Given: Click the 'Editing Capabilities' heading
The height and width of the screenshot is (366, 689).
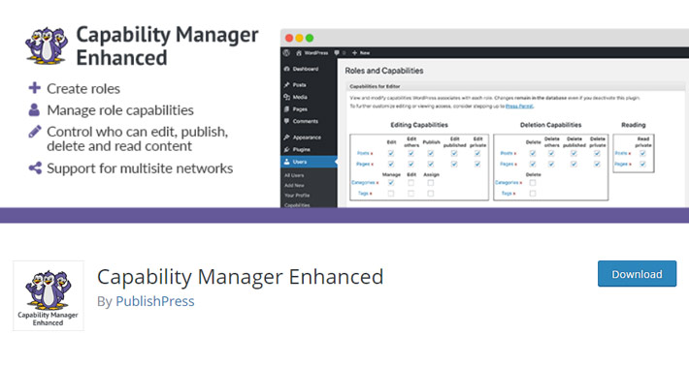Looking at the screenshot, I should [419, 125].
